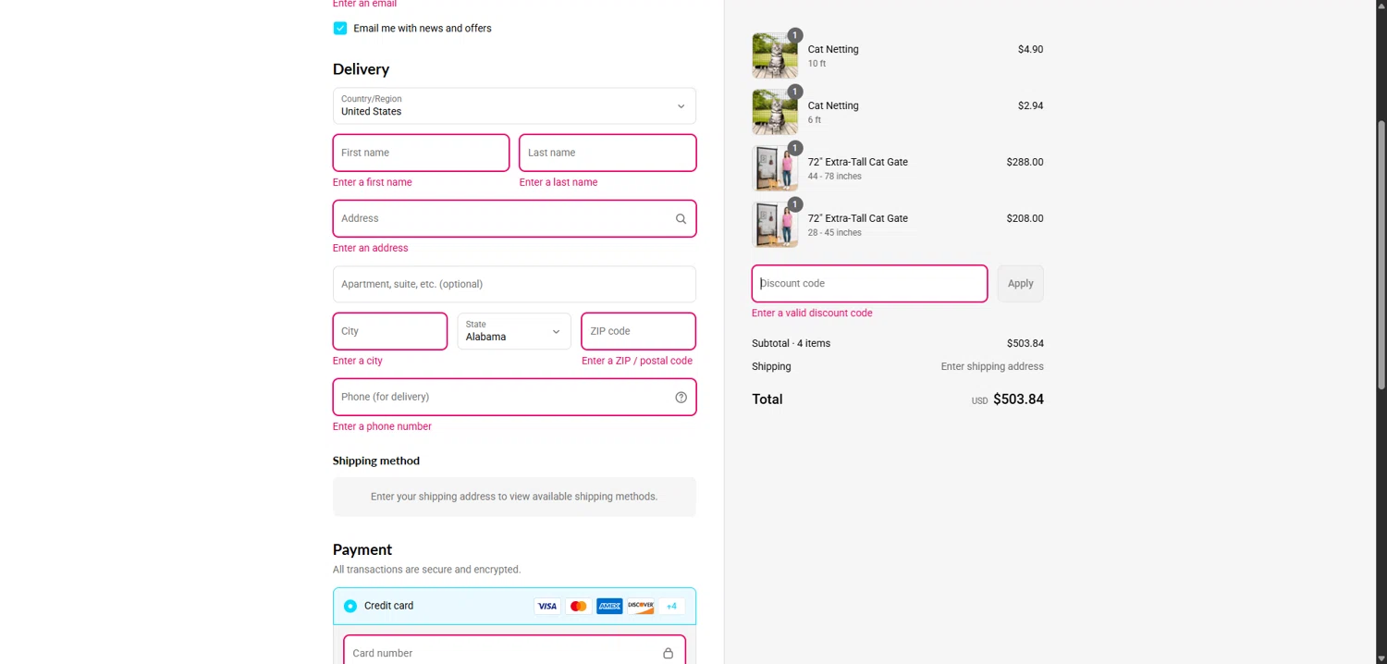
Task: Click the $288.00 price
Action: click(1025, 163)
